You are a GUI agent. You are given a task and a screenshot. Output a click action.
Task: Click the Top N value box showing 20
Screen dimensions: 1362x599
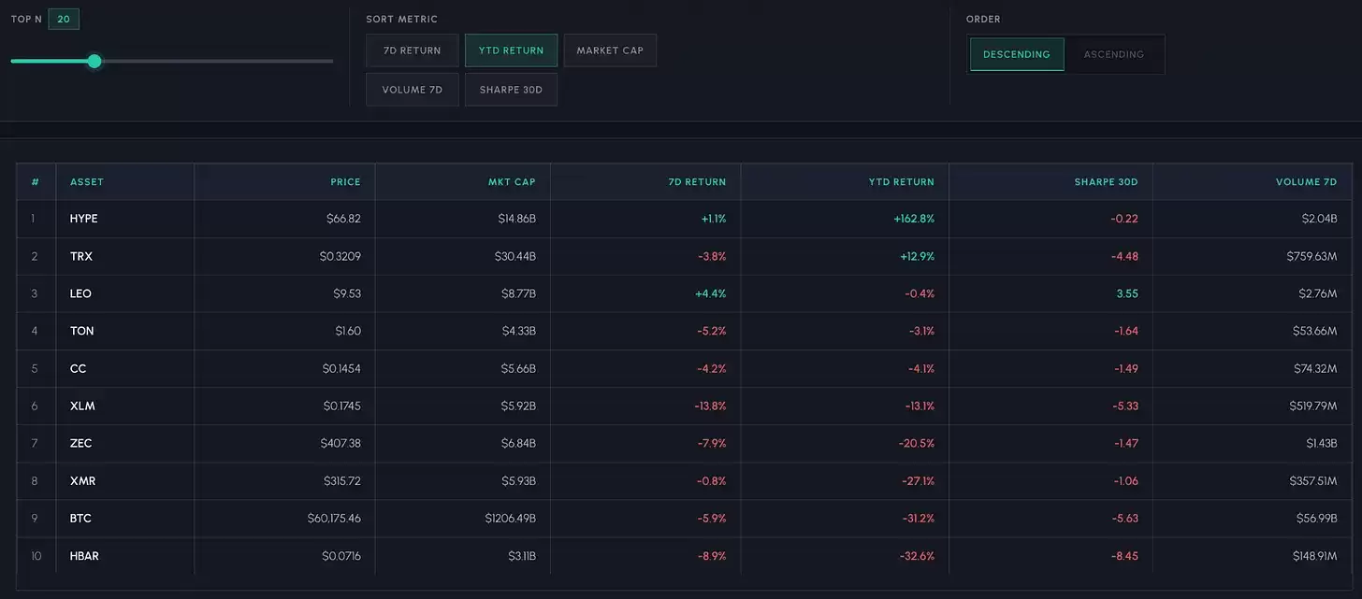pos(64,19)
